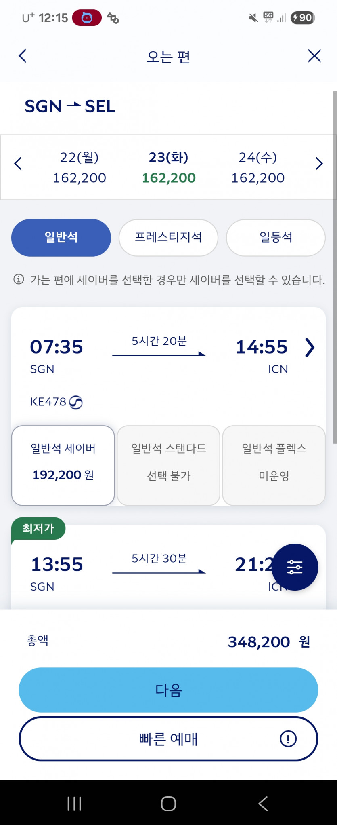The image size is (337, 825).
Task: Tap the info icon beside the saver notice
Action: pos(19,279)
